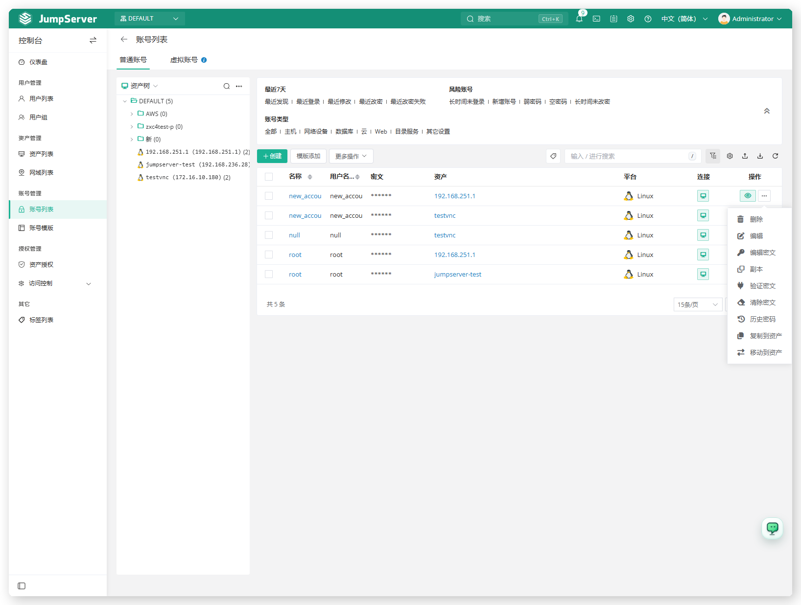801x605 pixels.
Task: Check the box for the null account row
Action: pos(269,235)
